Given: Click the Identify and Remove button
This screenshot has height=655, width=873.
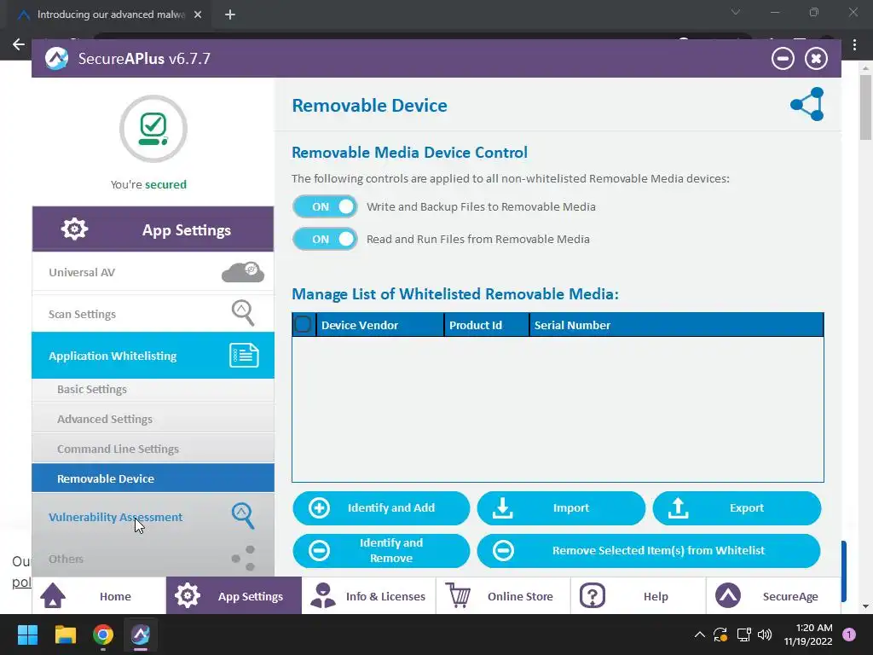Looking at the screenshot, I should pyautogui.click(x=381, y=551).
